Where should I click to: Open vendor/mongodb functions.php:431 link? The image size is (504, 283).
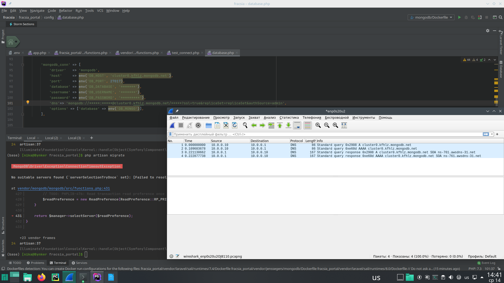pos(64,188)
